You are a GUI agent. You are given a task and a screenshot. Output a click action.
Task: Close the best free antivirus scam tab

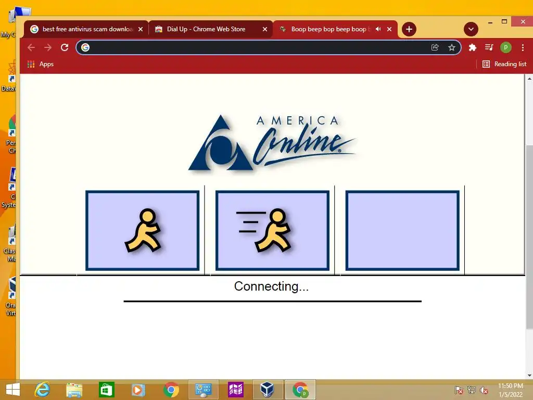click(141, 29)
